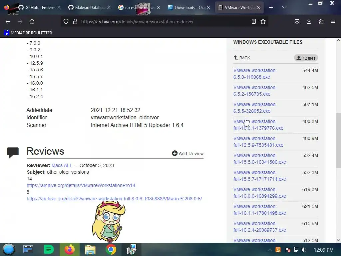This screenshot has height=256, width=341.
Task: Open the tracking protection shield icon
Action: click(66, 22)
